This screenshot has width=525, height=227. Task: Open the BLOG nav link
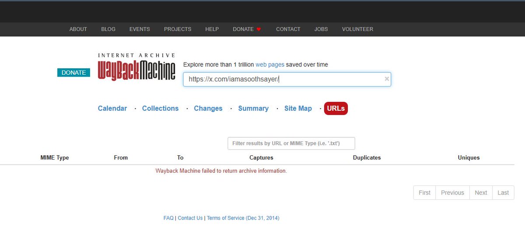(108, 29)
